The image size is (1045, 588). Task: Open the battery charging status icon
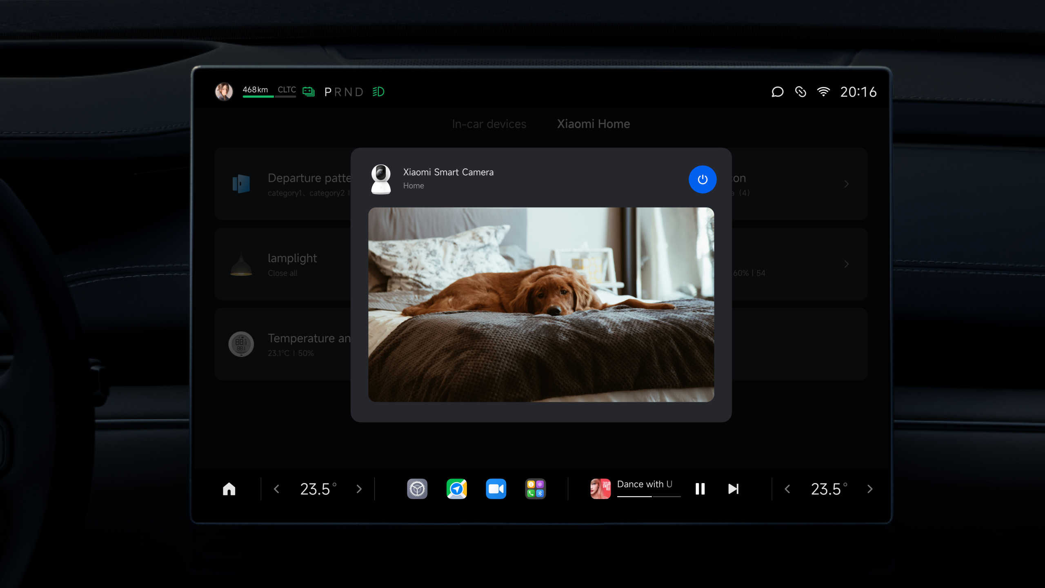tap(309, 91)
